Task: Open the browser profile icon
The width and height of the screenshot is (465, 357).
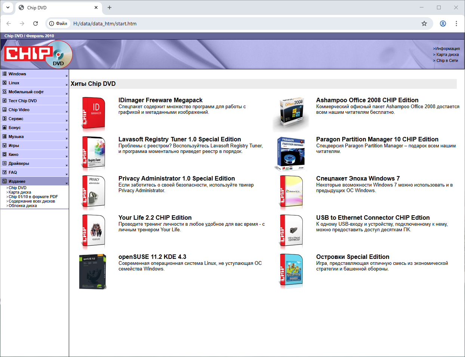Action: (x=443, y=24)
